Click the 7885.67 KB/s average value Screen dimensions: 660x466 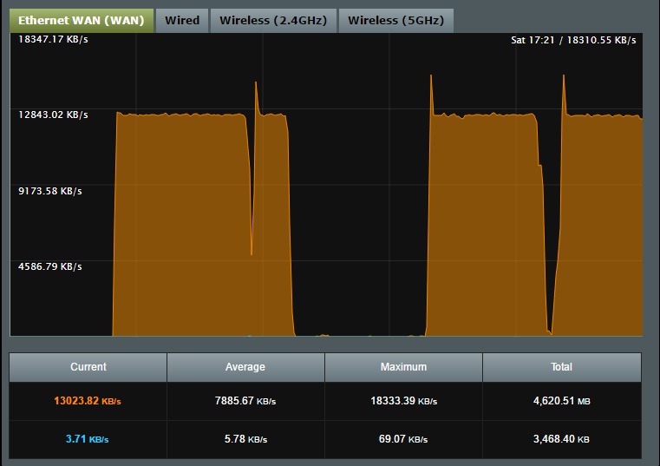[245, 402]
